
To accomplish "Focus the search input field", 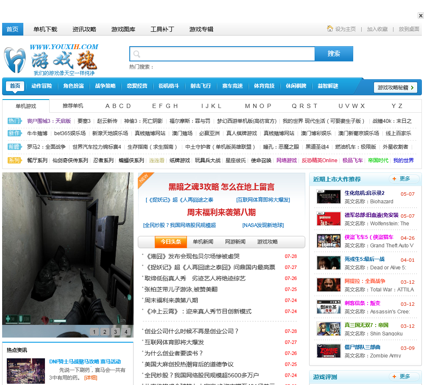I will pos(222,54).
